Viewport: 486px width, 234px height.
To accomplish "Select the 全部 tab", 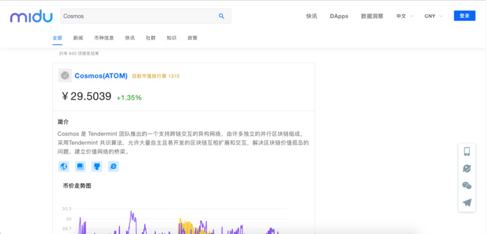I will pyautogui.click(x=57, y=38).
